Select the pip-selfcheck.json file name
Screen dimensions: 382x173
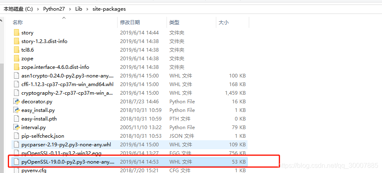pos(43,136)
